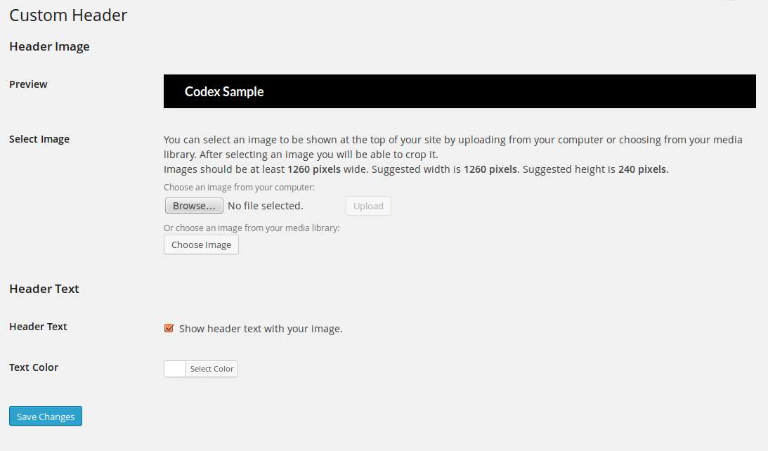Click the 'No file selected.' file field text
The image size is (768, 451).
[266, 206]
